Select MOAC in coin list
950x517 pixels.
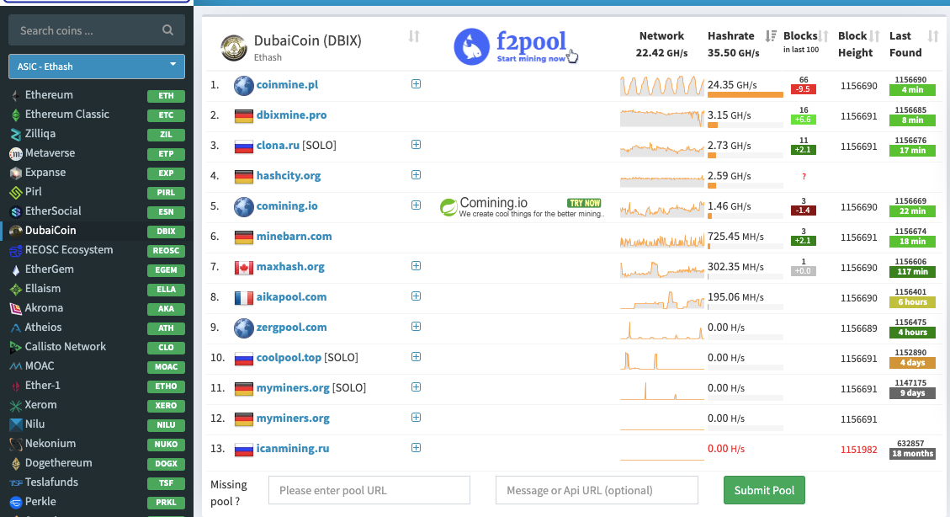(40, 366)
